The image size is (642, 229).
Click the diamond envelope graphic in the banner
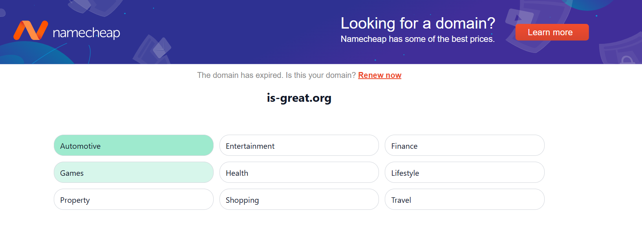161,48
